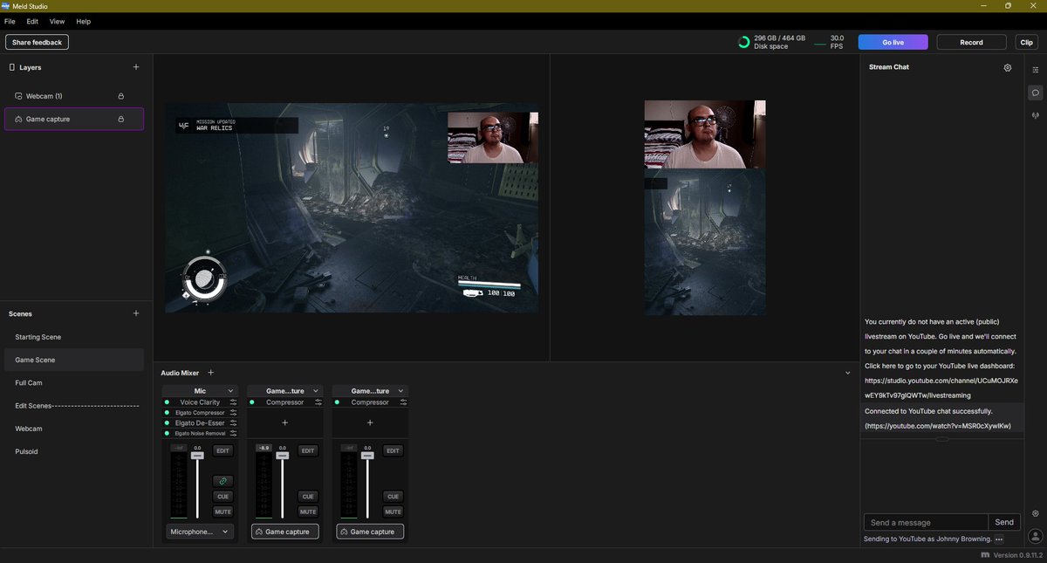Mute the Mic channel

click(x=222, y=512)
